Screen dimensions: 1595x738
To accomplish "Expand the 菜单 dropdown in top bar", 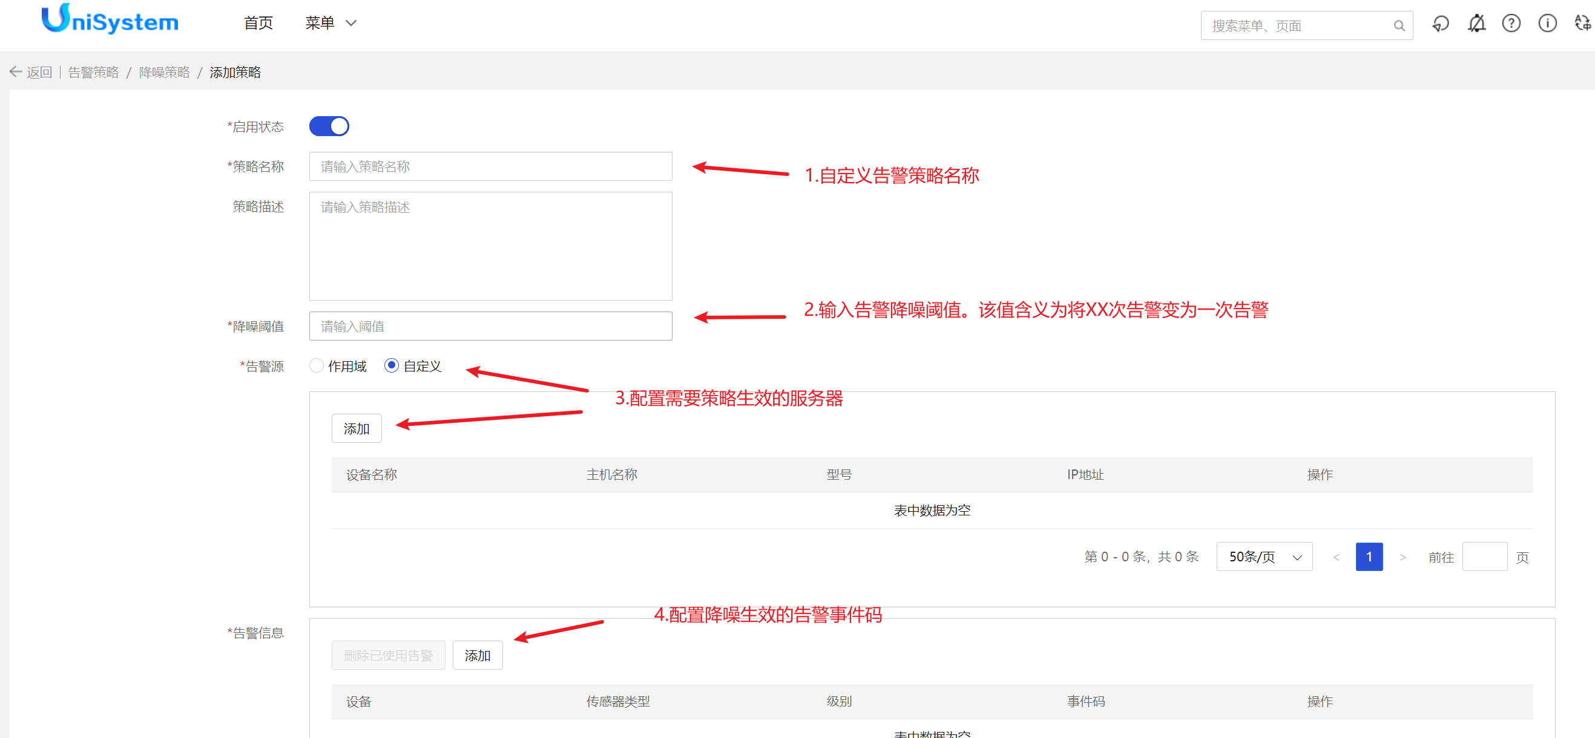I will 331,24.
